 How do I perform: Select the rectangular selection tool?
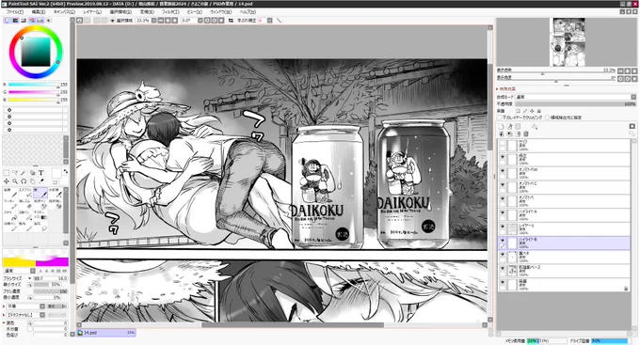(x=7, y=173)
